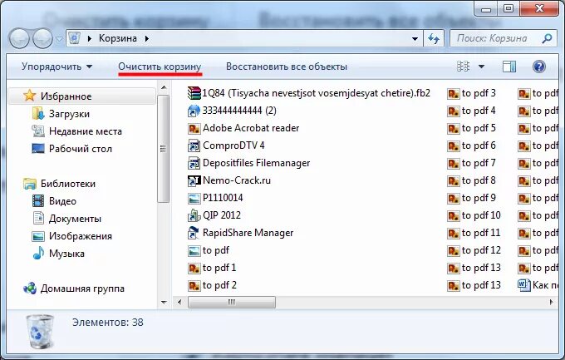The image size is (565, 360).
Task: Open Help with the blue question icon
Action: [539, 67]
